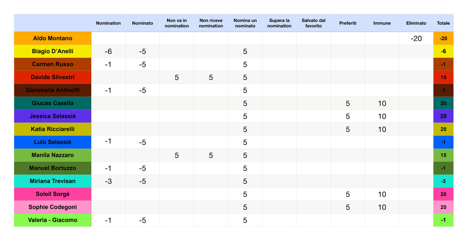
Task: Select the Totale column header
Action: (444, 23)
